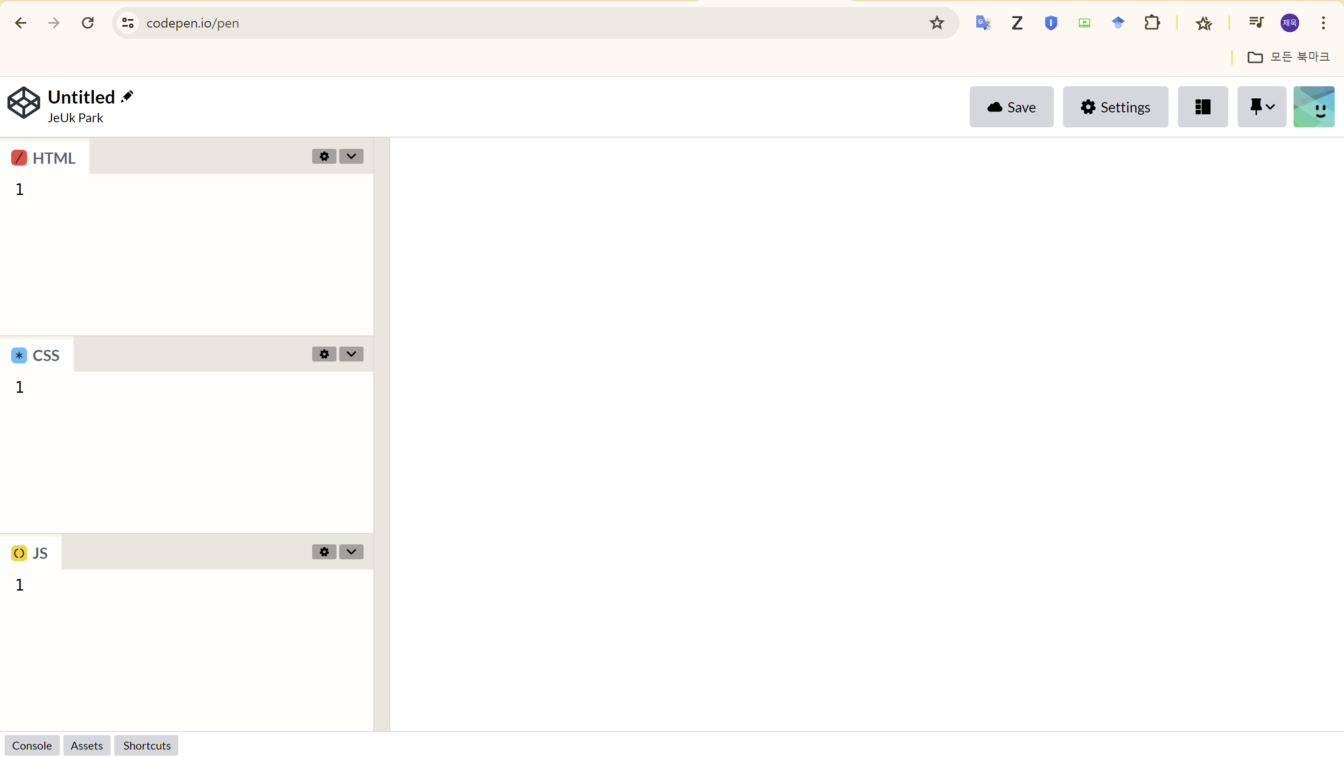Click the pencil icon to edit the pen title
The width and height of the screenshot is (1344, 758).
[127, 97]
